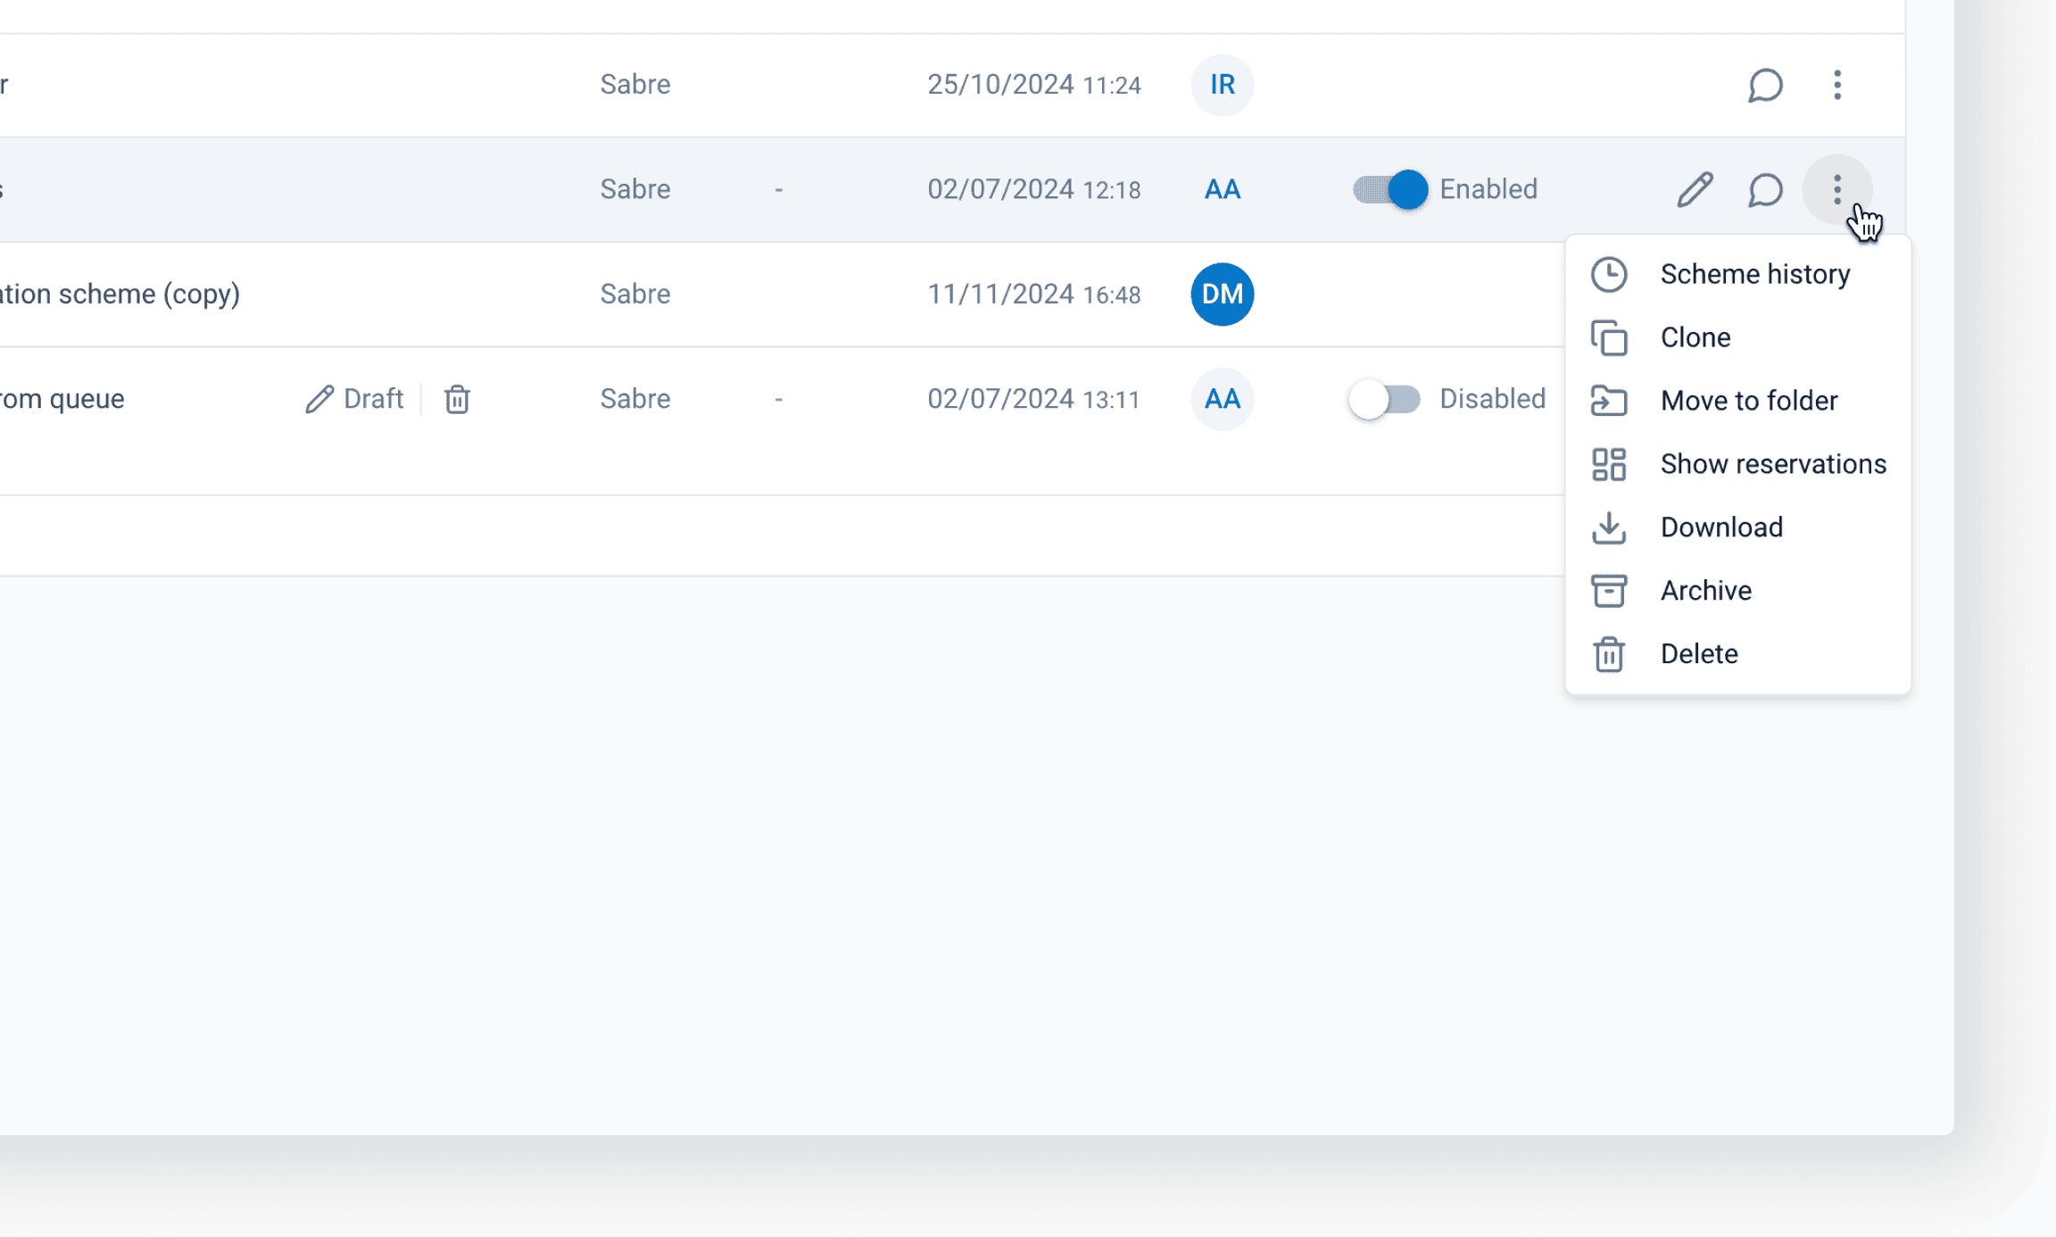
Task: Turn on the Disabled toggle switch
Action: point(1384,399)
